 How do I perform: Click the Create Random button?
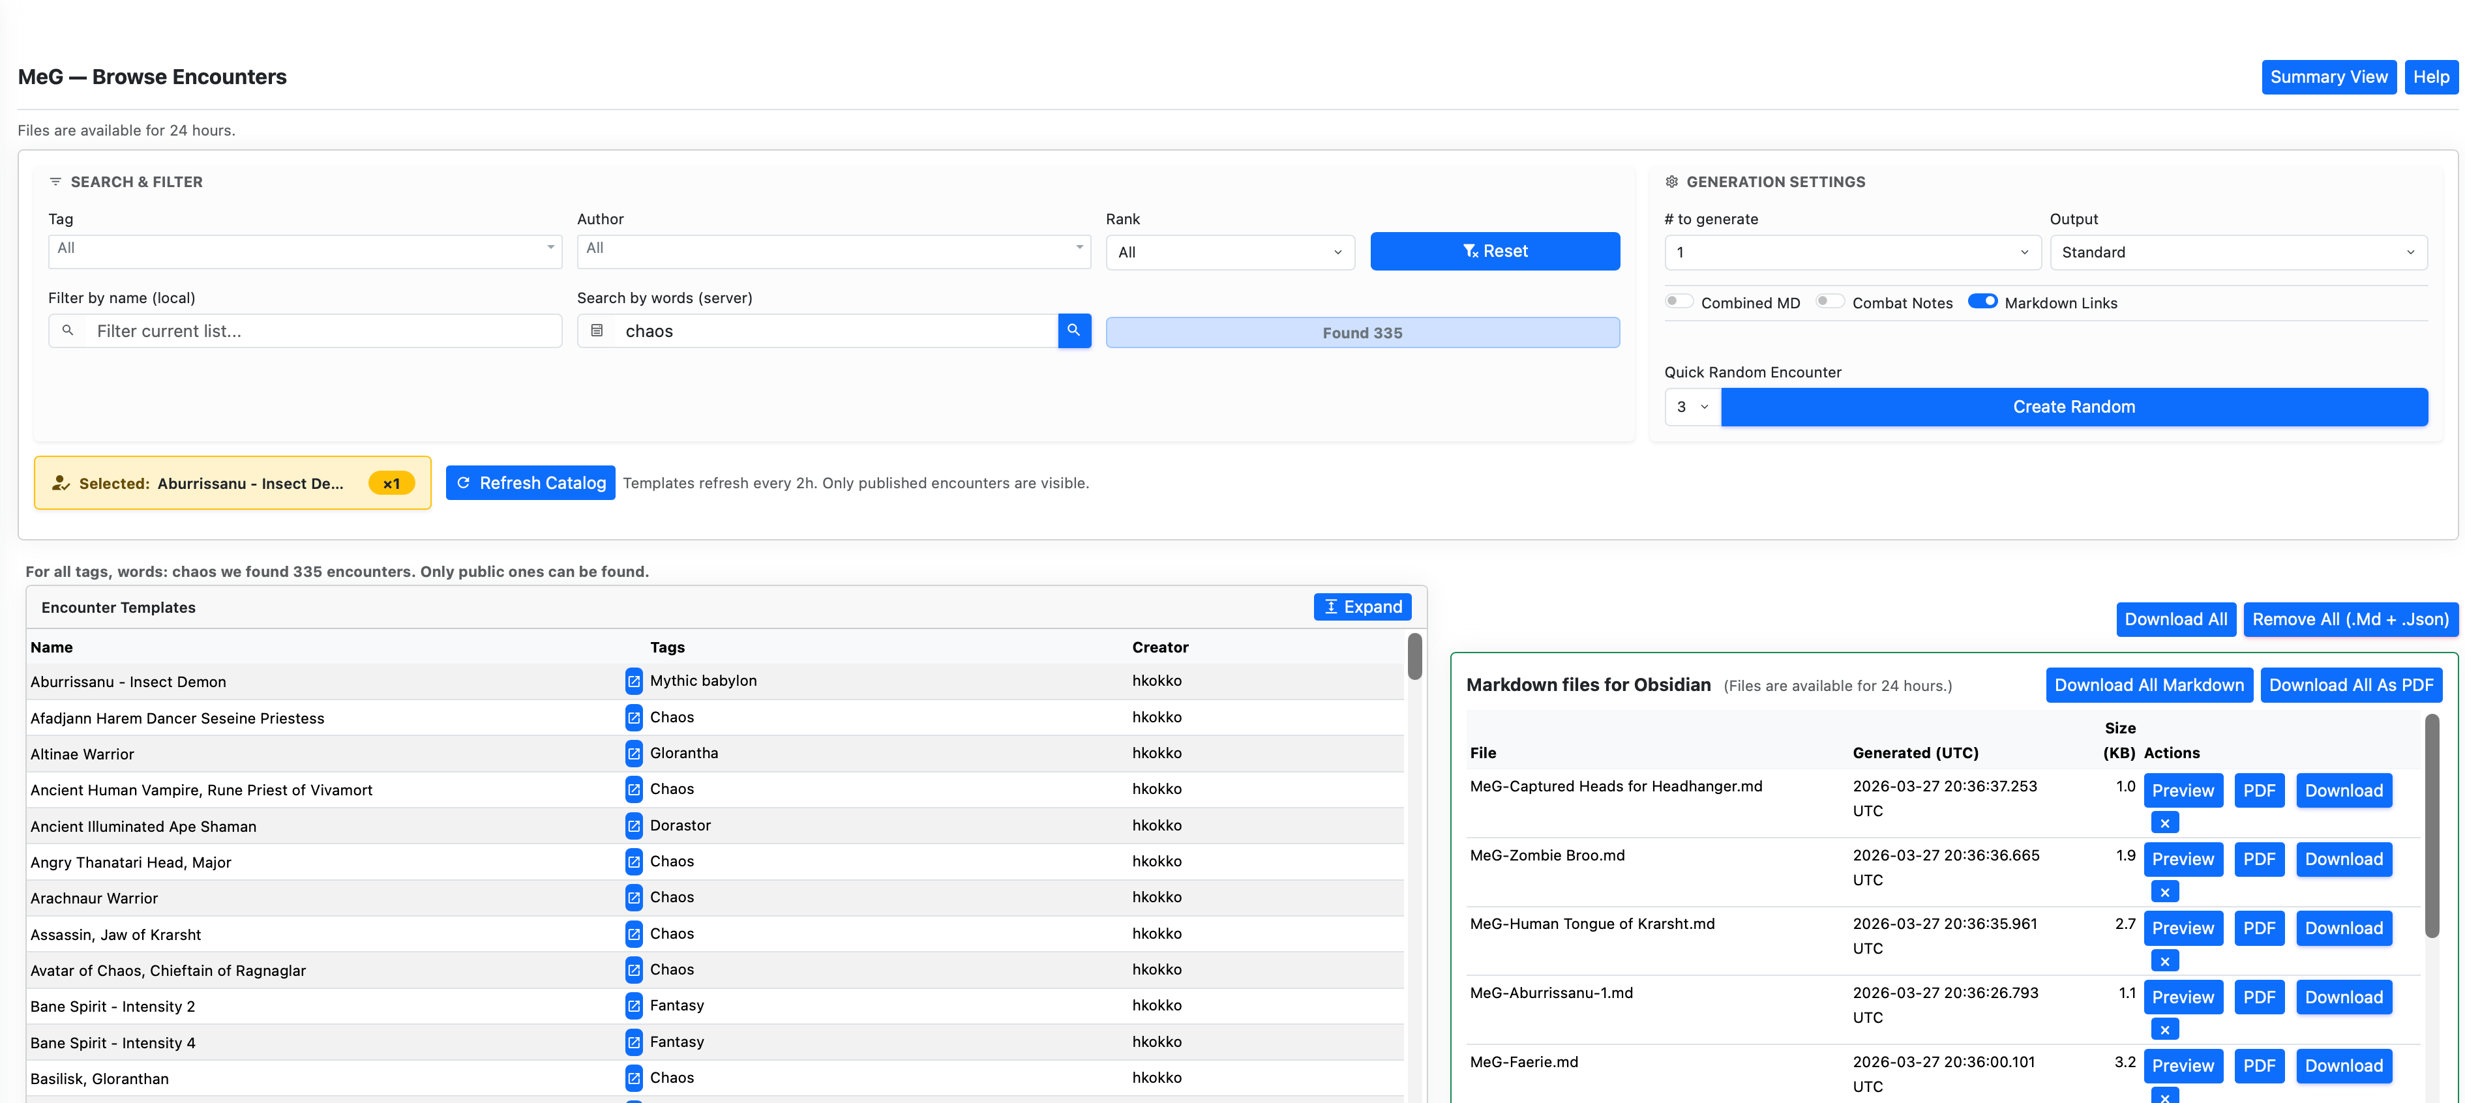pyautogui.click(x=2072, y=407)
